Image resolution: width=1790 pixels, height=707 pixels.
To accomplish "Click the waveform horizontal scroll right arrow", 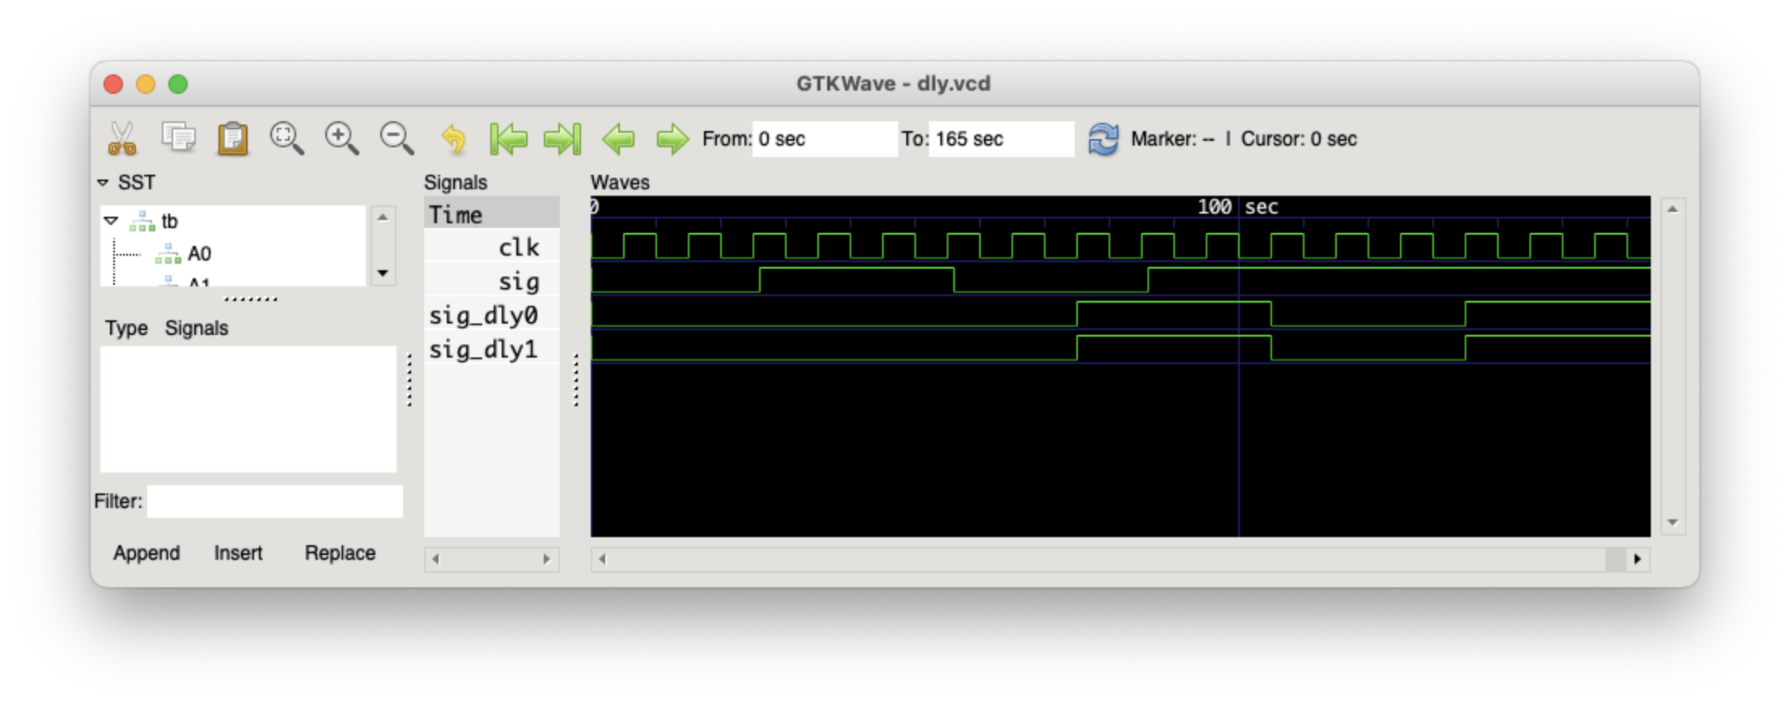I will [1638, 559].
